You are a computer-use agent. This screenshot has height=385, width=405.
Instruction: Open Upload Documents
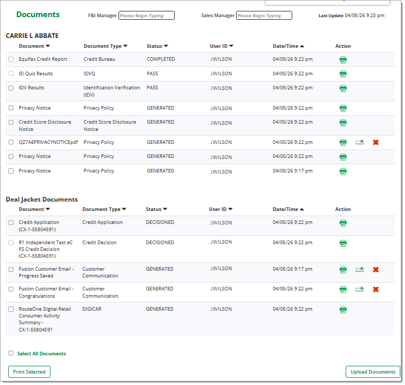point(373,371)
